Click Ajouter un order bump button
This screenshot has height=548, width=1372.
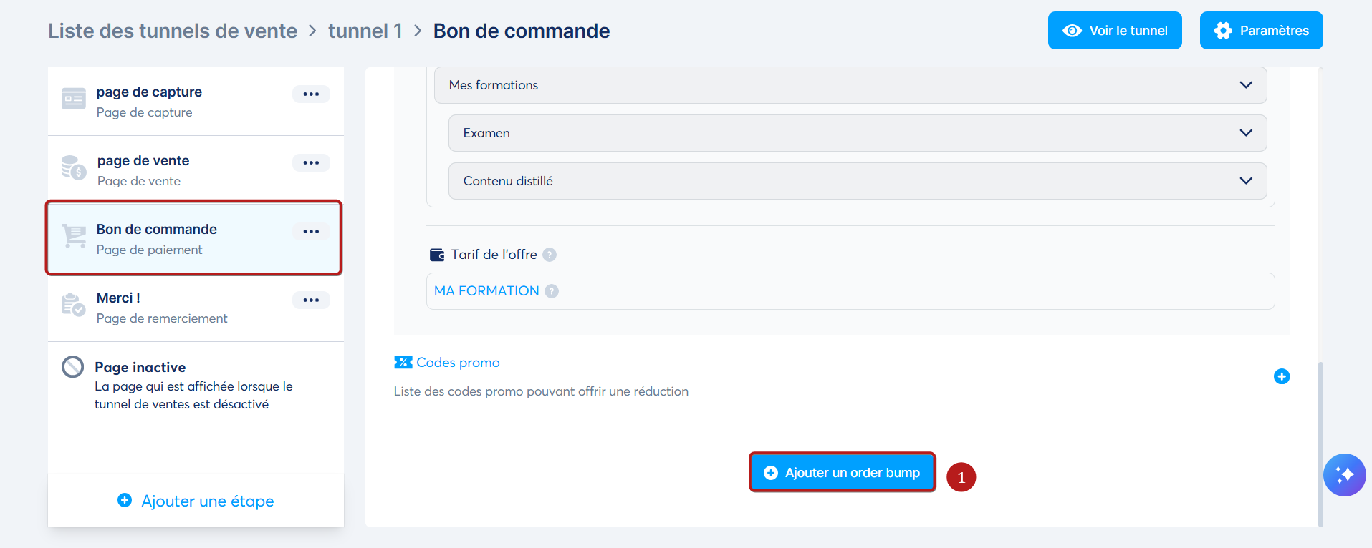pos(843,472)
